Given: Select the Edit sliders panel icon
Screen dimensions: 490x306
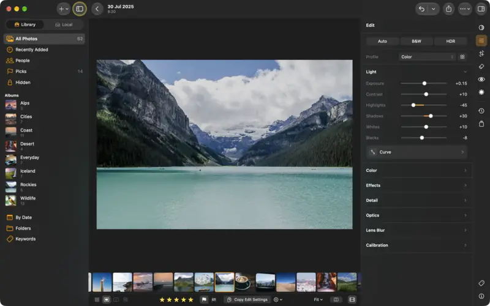Looking at the screenshot, I should pyautogui.click(x=481, y=40).
